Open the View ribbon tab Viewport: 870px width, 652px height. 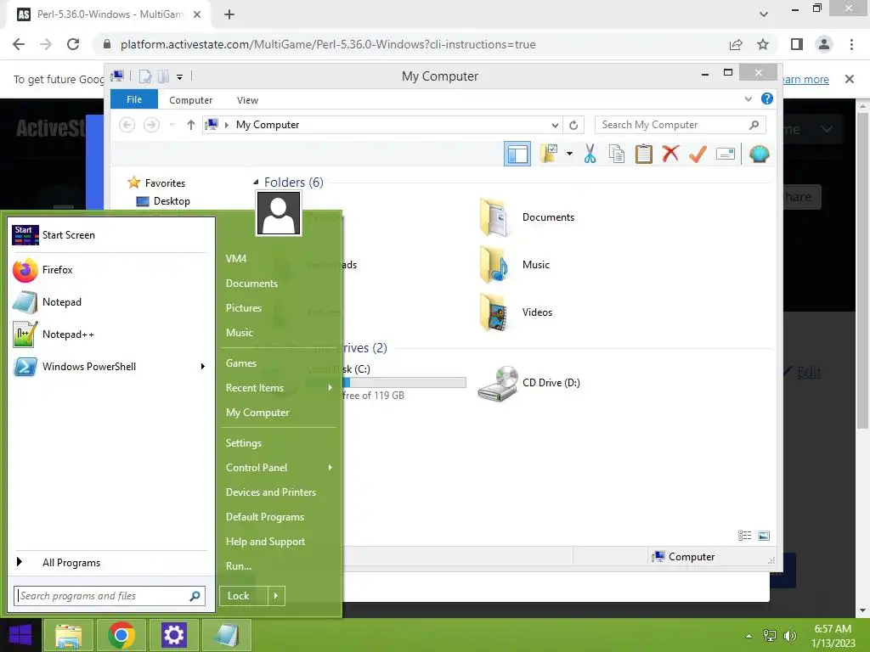click(247, 100)
